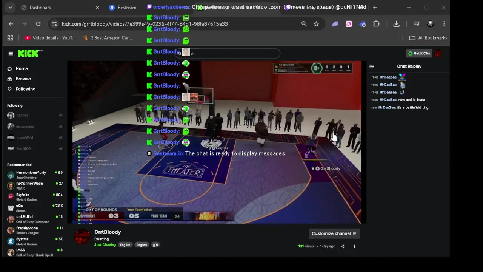Open ItsConnorWade recommended channel
The height and width of the screenshot is (272, 483).
click(35, 185)
